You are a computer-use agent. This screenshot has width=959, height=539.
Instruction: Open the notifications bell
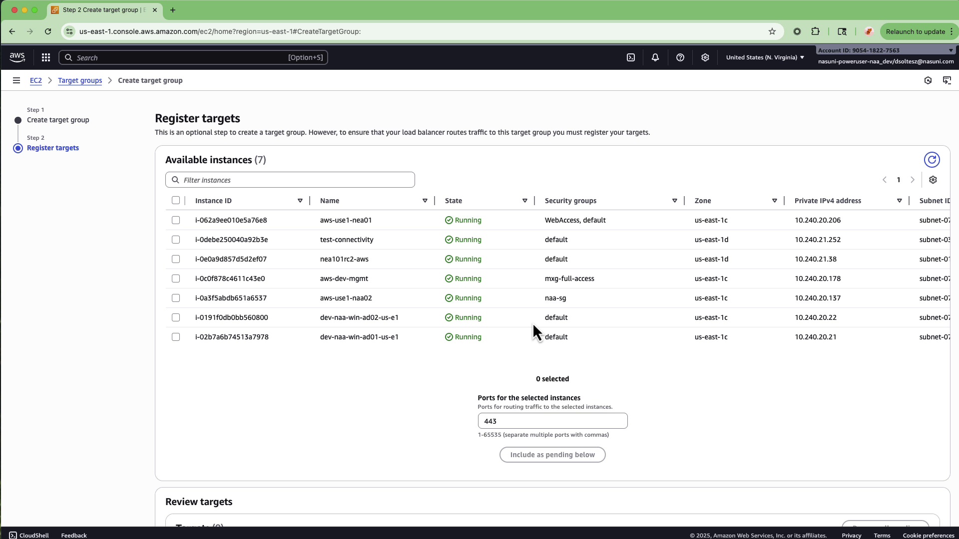pyautogui.click(x=655, y=57)
